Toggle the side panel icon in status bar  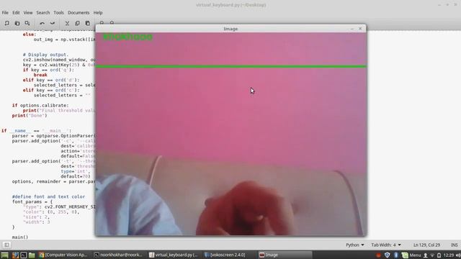pyautogui.click(x=6, y=245)
